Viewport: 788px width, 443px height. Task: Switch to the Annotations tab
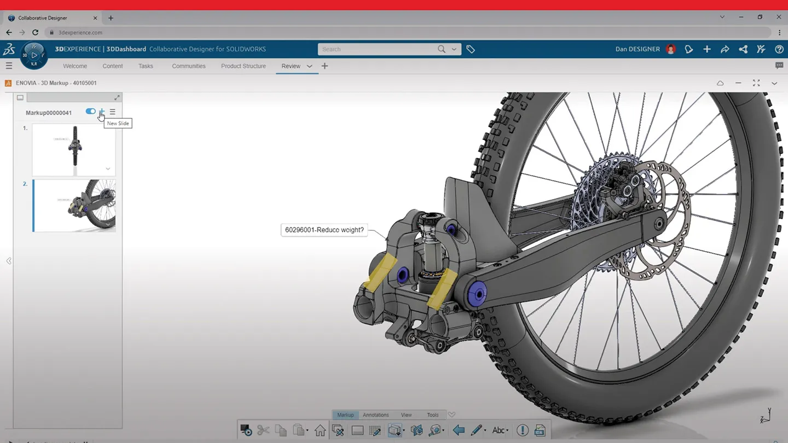point(375,415)
